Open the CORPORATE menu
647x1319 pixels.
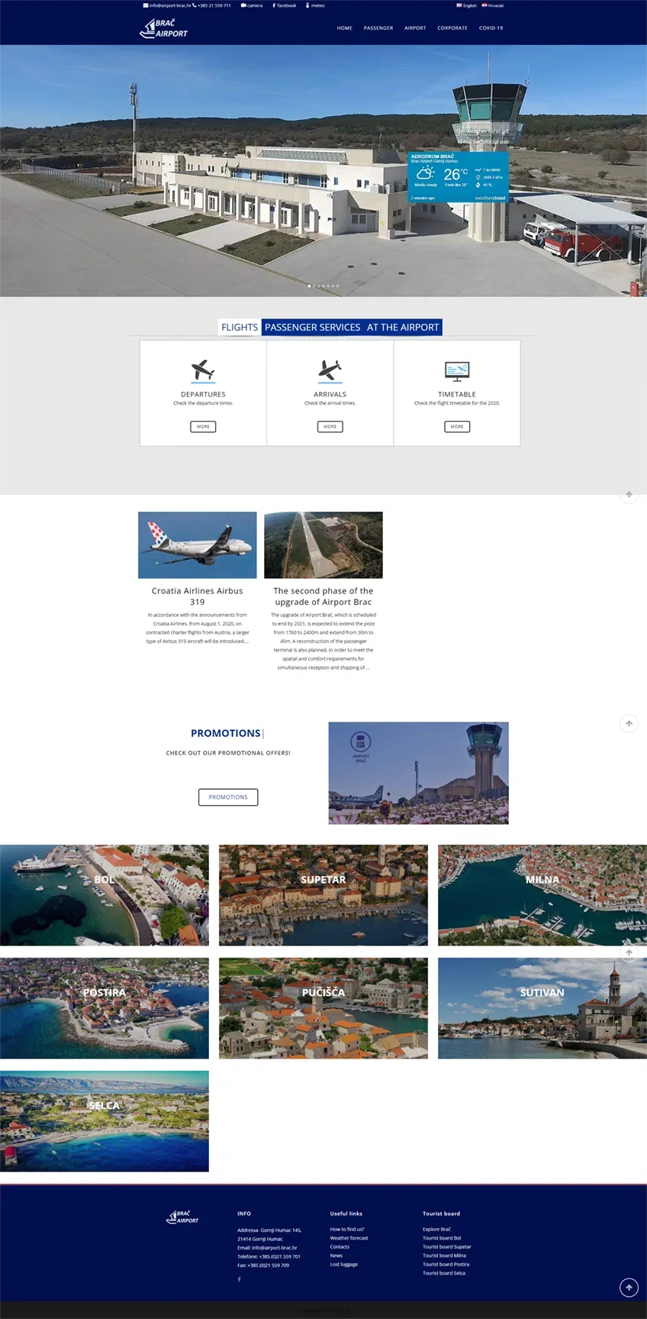(452, 28)
